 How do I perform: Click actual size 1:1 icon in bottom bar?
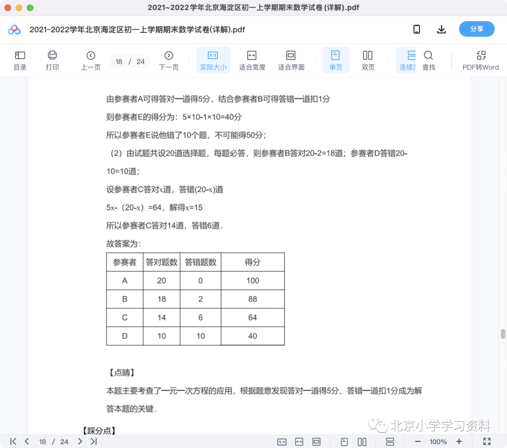click(282, 441)
